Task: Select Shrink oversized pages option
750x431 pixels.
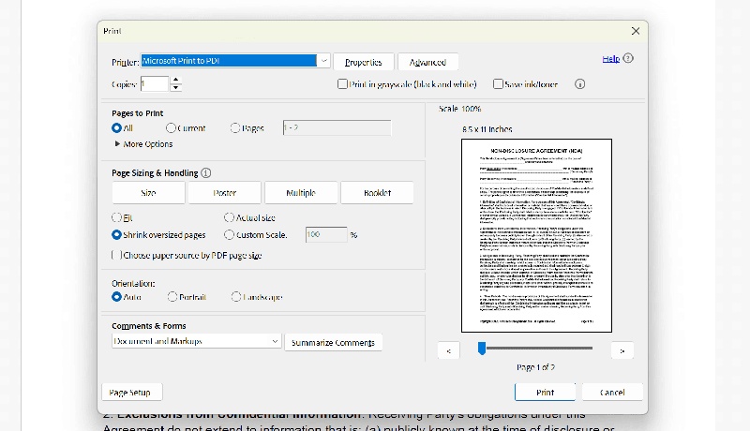Action: tap(116, 234)
